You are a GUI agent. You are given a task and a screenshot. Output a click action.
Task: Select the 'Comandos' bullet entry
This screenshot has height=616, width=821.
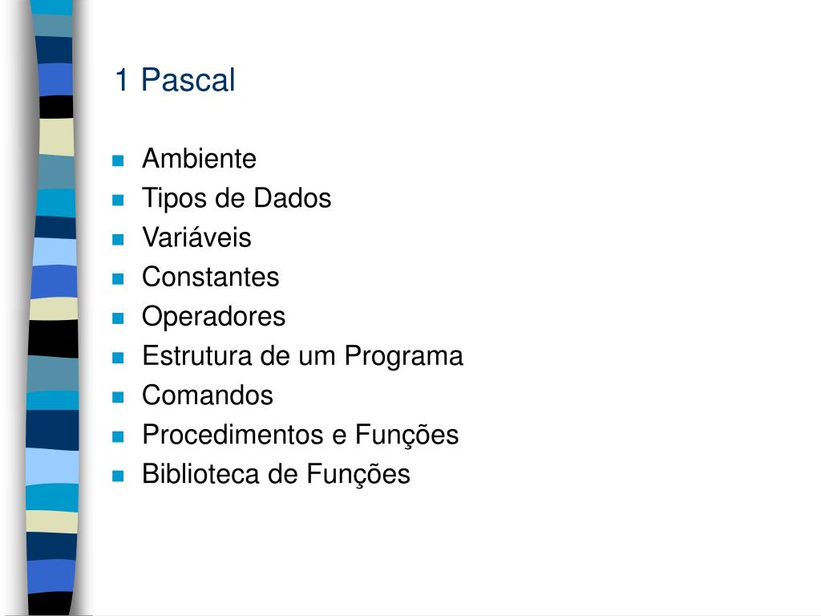208,395
